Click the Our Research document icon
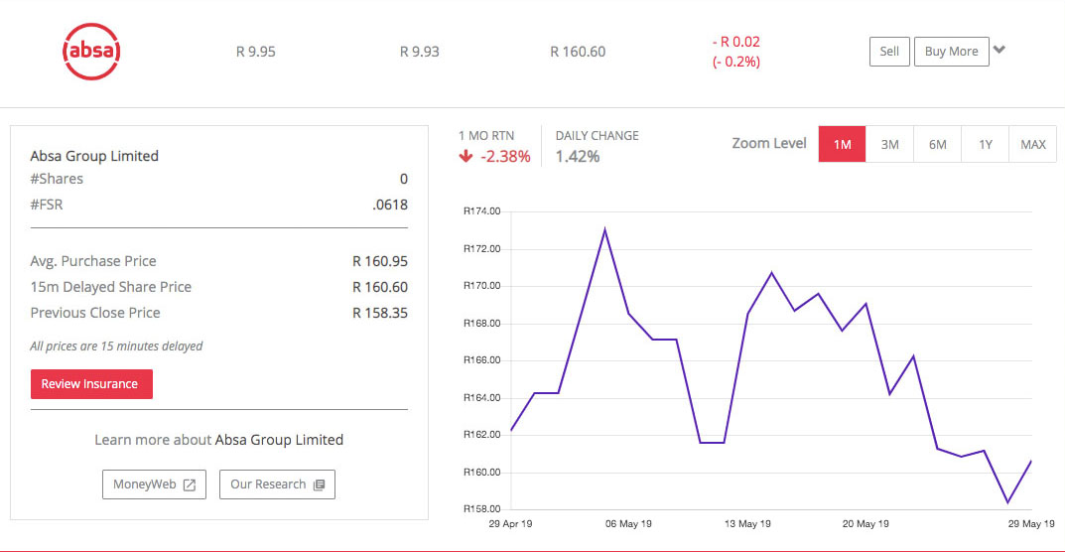 [x=319, y=485]
